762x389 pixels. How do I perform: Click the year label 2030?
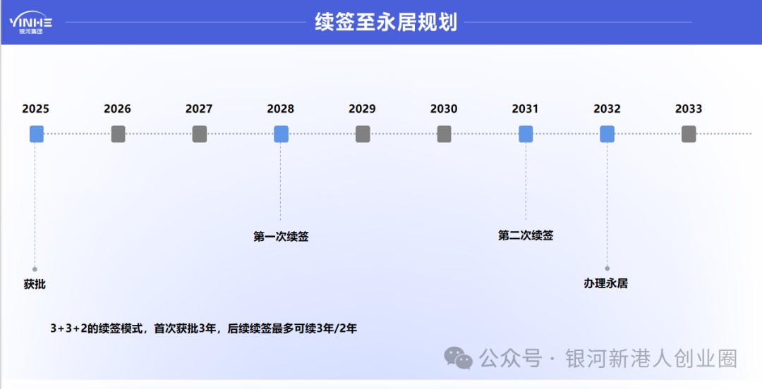coord(444,109)
